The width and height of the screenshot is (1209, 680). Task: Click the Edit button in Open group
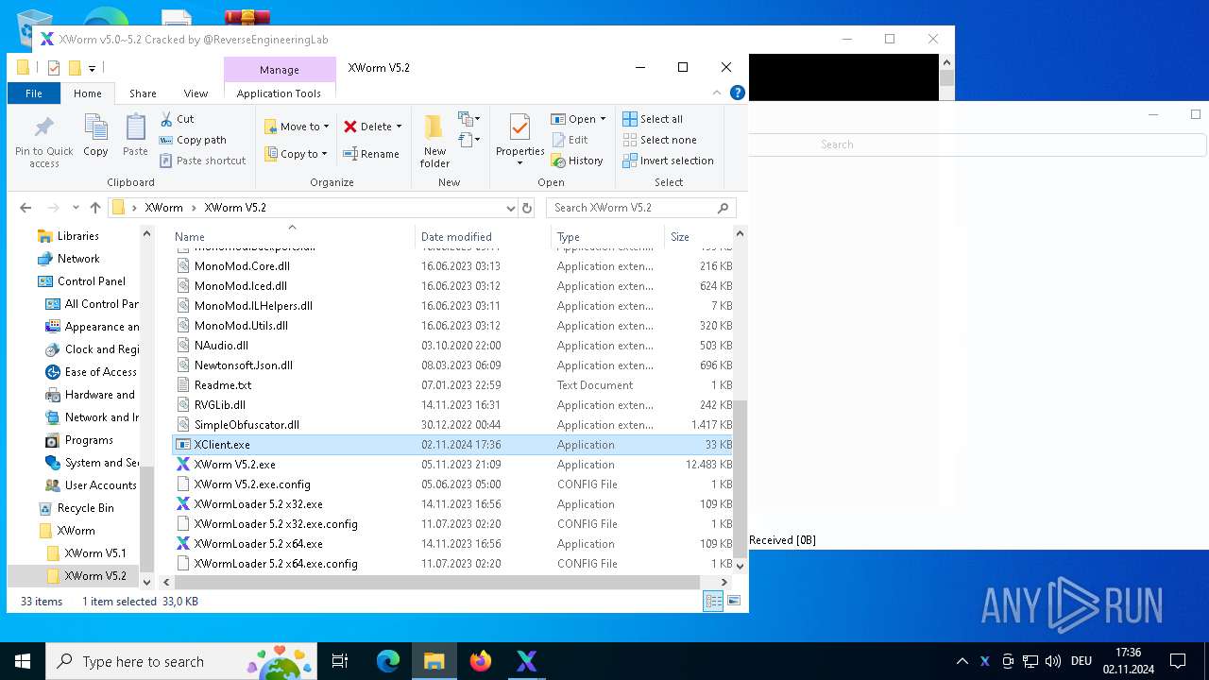coord(570,140)
